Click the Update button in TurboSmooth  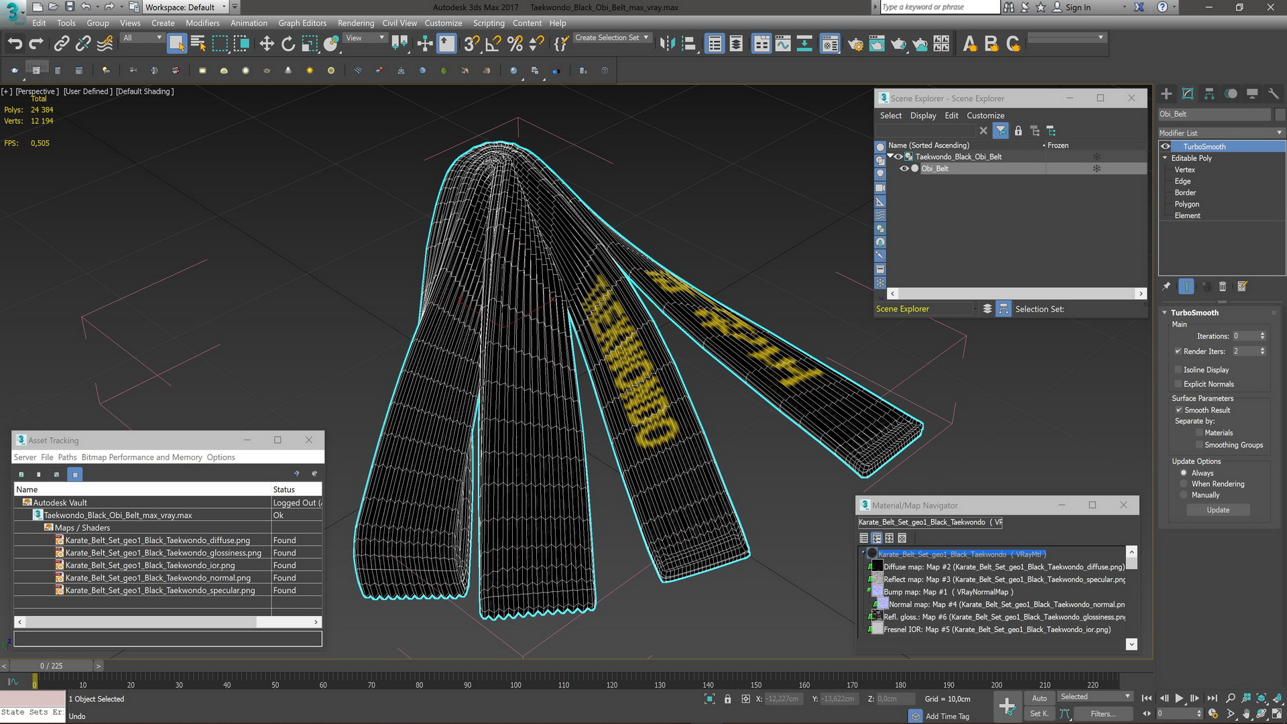pyautogui.click(x=1218, y=510)
